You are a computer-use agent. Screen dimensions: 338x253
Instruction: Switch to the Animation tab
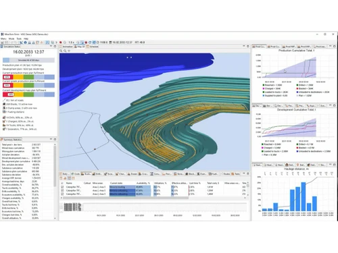pos(66,47)
